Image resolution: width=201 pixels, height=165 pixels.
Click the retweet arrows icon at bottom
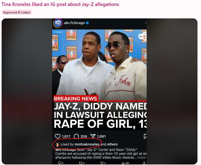tap(81, 163)
